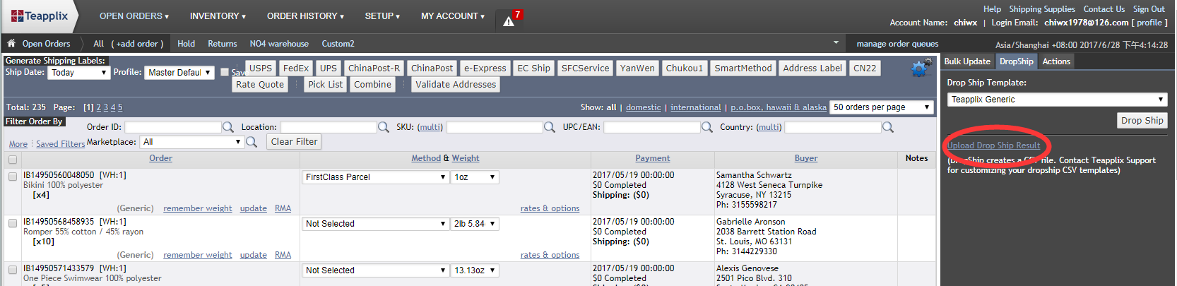
Task: Click the Validate Addresses button
Action: [456, 85]
